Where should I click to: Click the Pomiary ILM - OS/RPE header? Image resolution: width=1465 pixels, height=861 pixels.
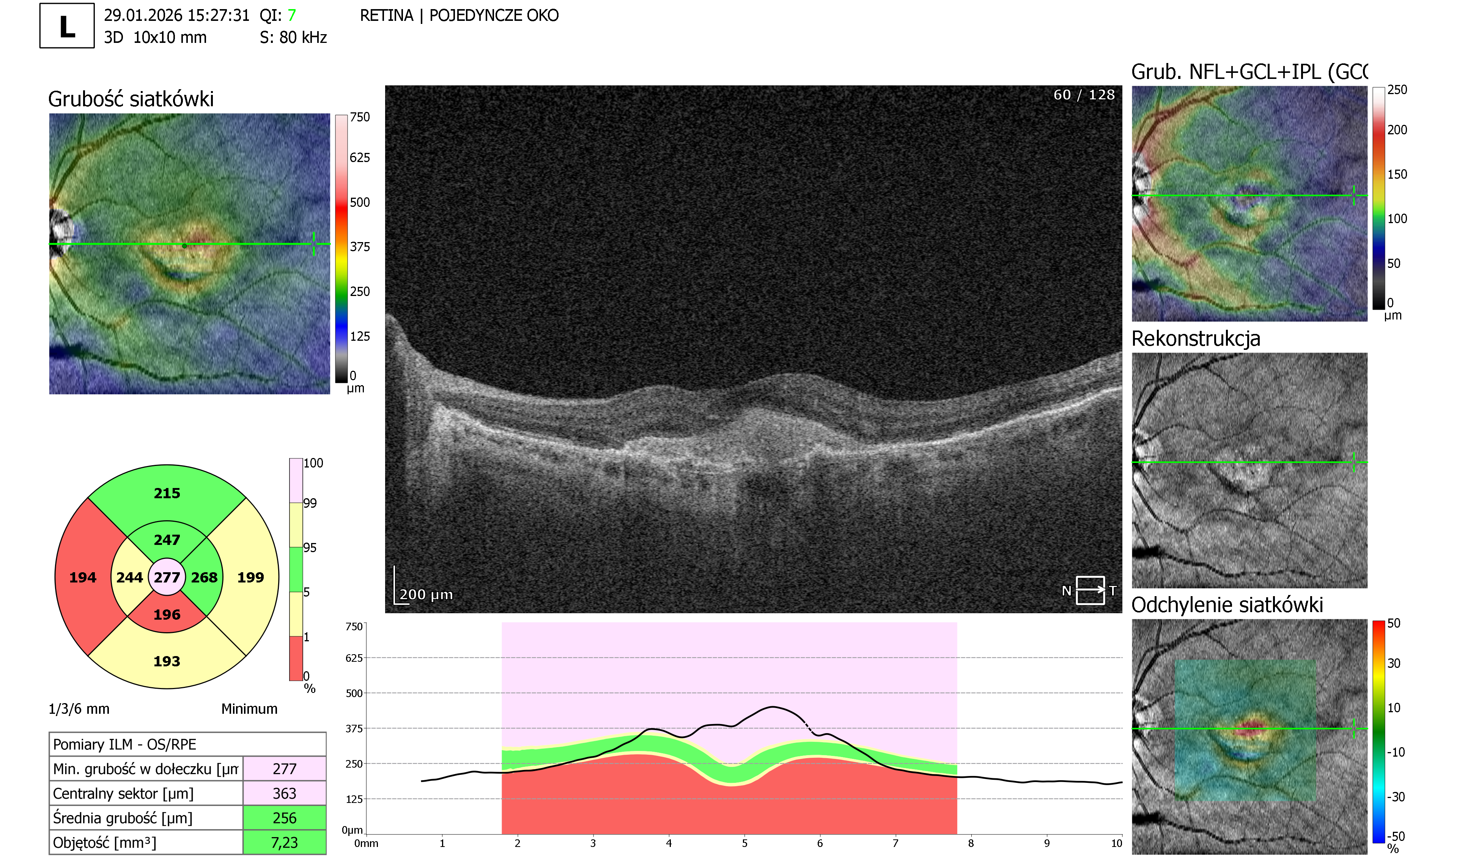point(187,744)
